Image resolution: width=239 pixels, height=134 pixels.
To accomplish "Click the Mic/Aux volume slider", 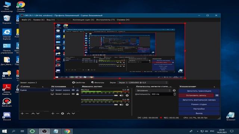I will (99, 95).
